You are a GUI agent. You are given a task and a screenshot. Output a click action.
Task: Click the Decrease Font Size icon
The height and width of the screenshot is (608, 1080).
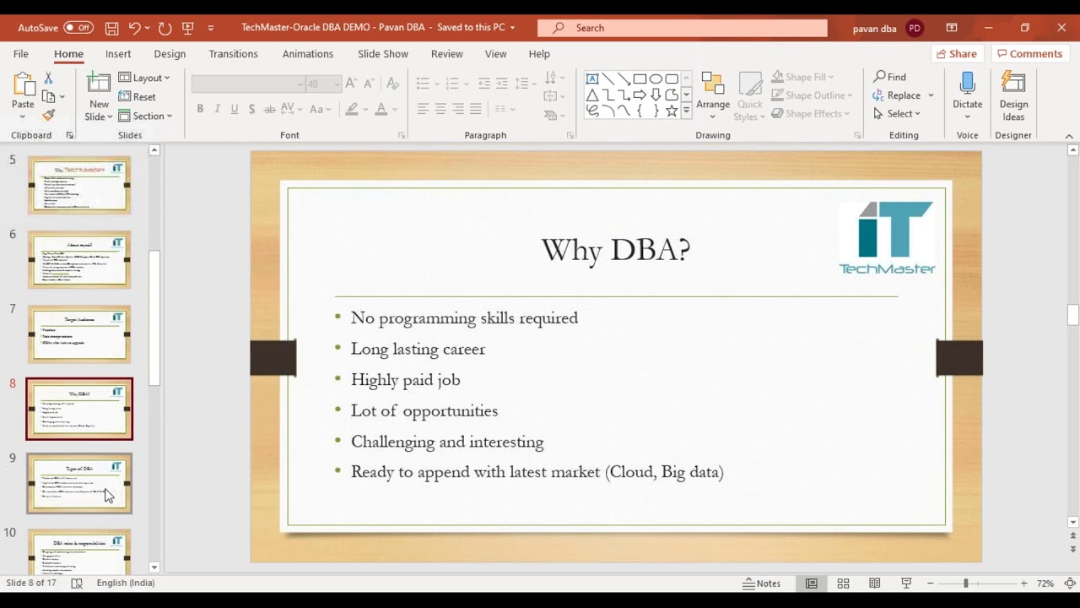pos(370,84)
